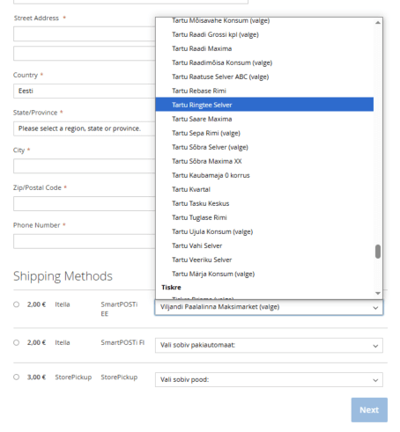400x432 pixels.
Task: Choose Tartu Märja Konsum (valge) option
Action: [264, 274]
